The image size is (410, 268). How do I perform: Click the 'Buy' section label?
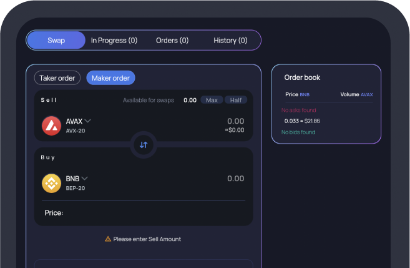47,157
